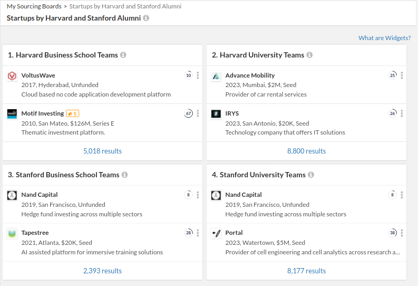Open options menu for Portal
Viewport: 418px width, 286px height.
(402, 233)
